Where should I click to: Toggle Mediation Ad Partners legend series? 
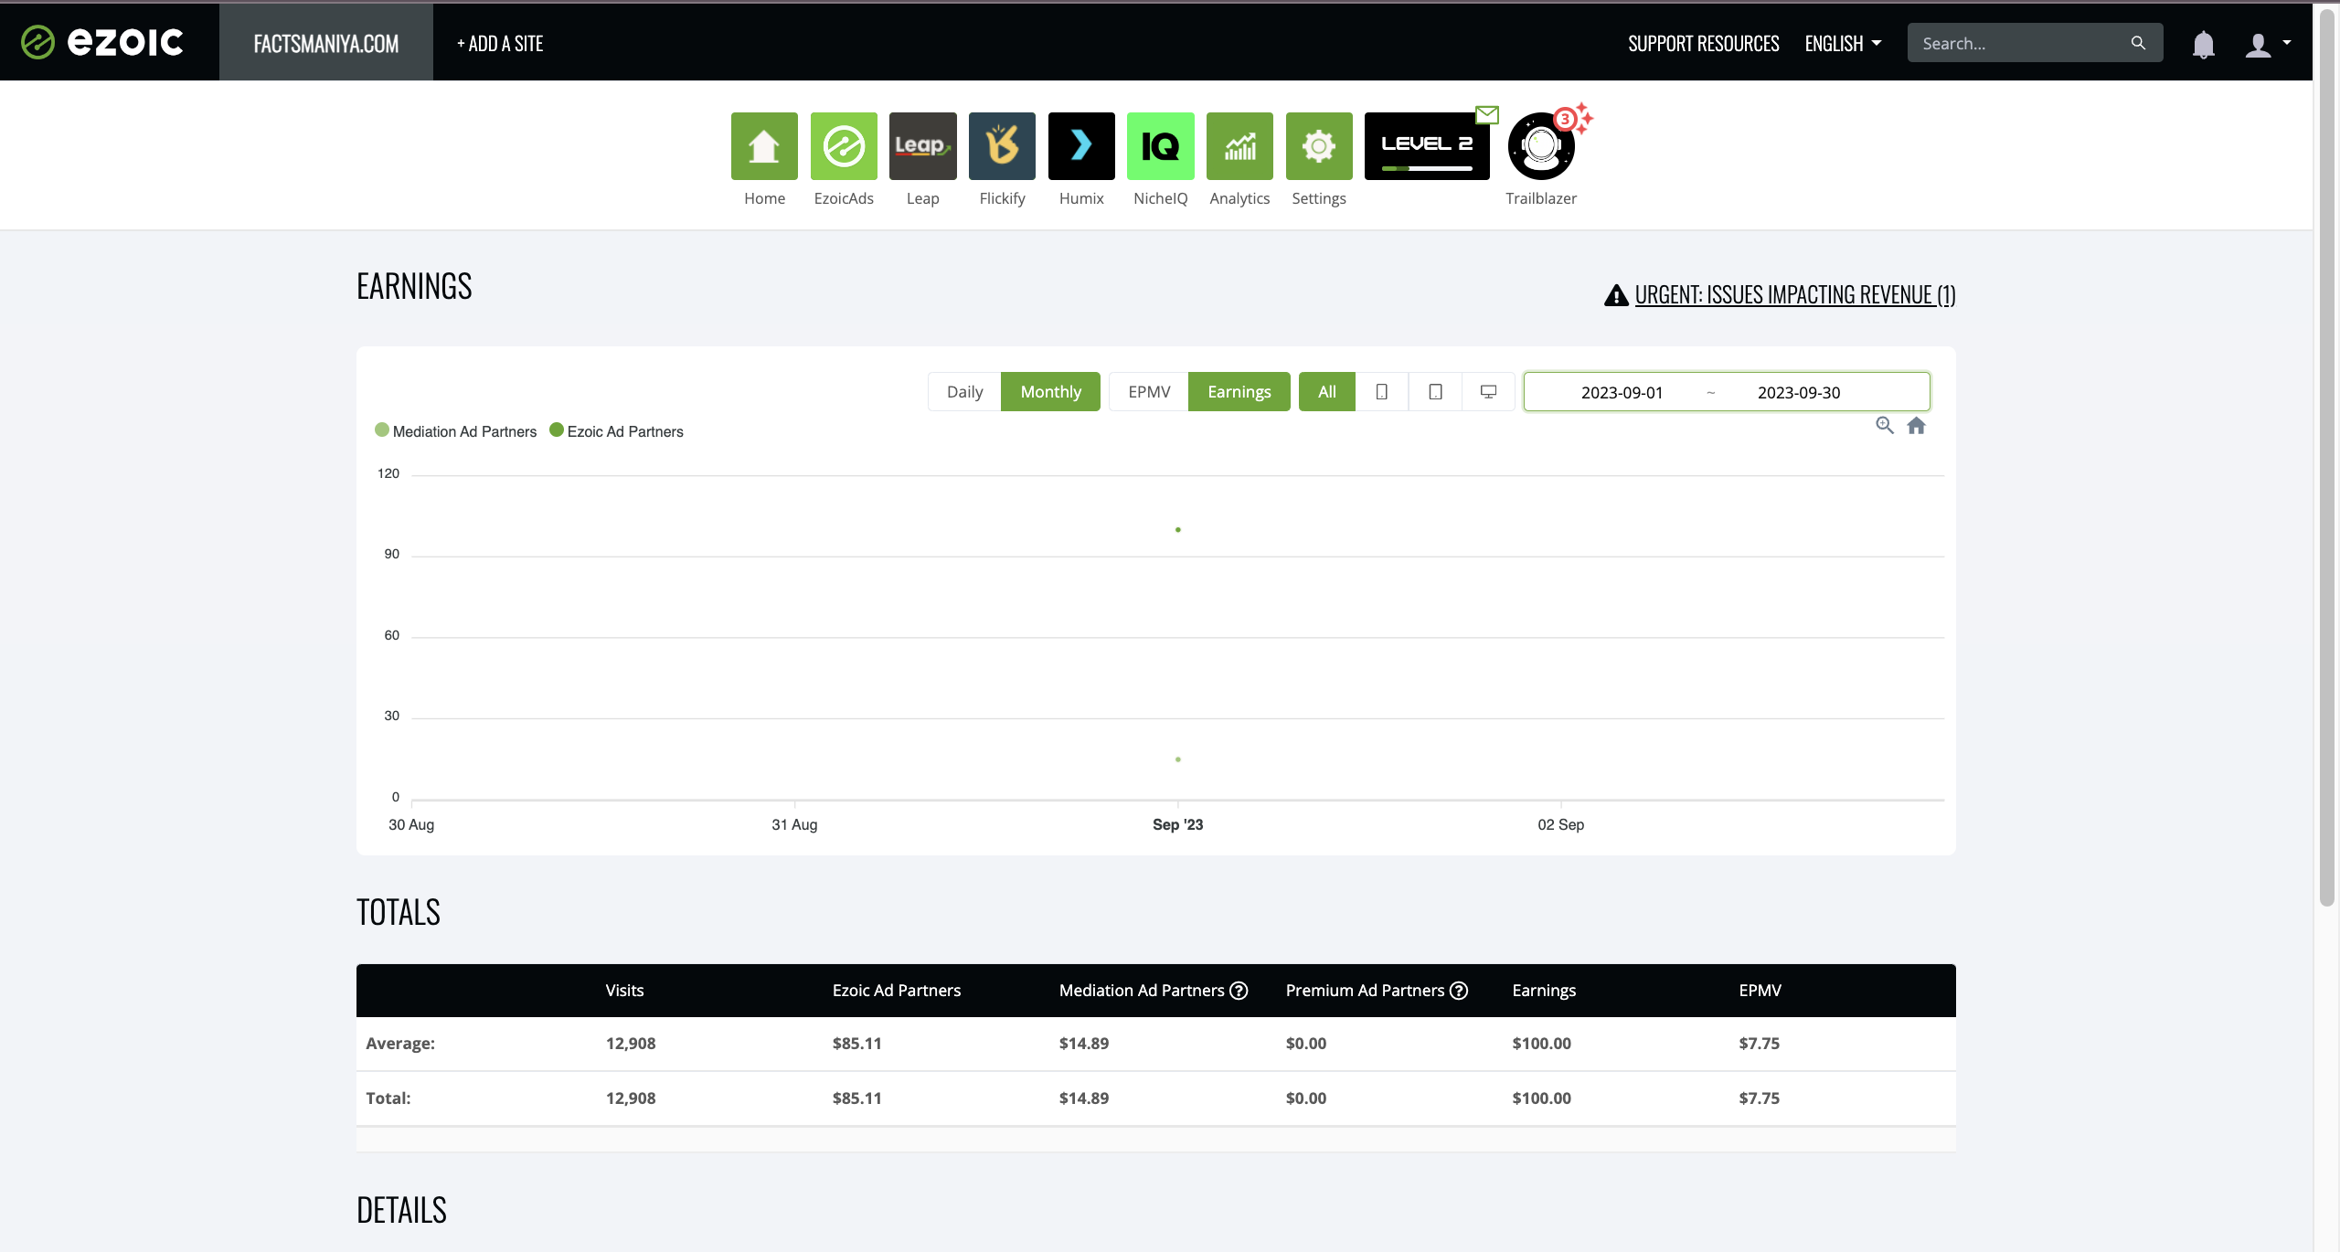click(456, 431)
